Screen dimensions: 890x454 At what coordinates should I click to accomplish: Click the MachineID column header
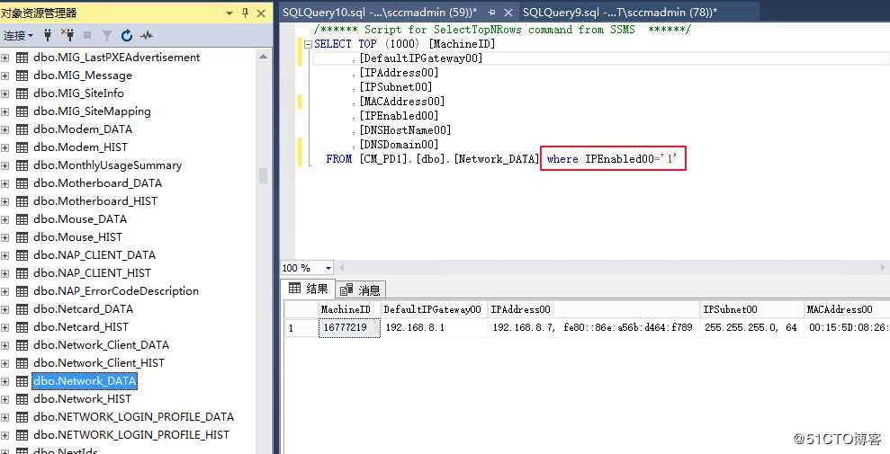click(x=348, y=309)
